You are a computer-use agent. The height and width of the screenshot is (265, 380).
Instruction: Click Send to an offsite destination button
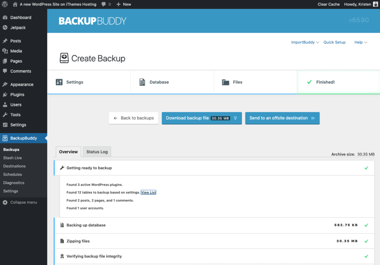[282, 118]
